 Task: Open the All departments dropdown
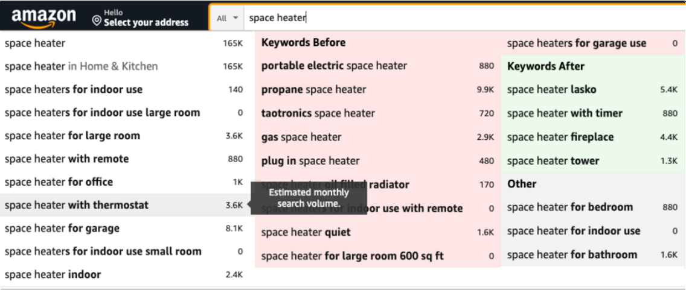coord(226,18)
